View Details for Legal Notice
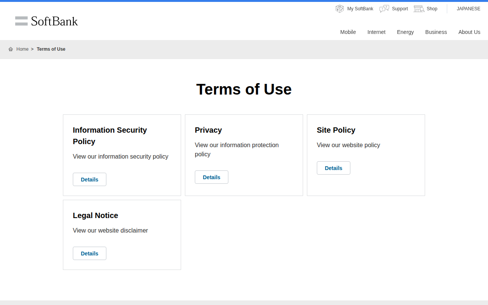The image size is (488, 305). tap(90, 254)
